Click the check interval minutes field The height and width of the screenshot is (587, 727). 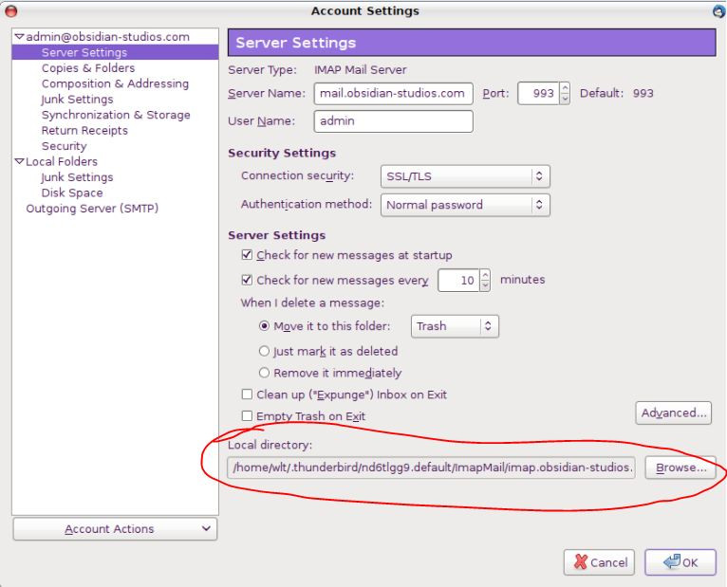[458, 281]
